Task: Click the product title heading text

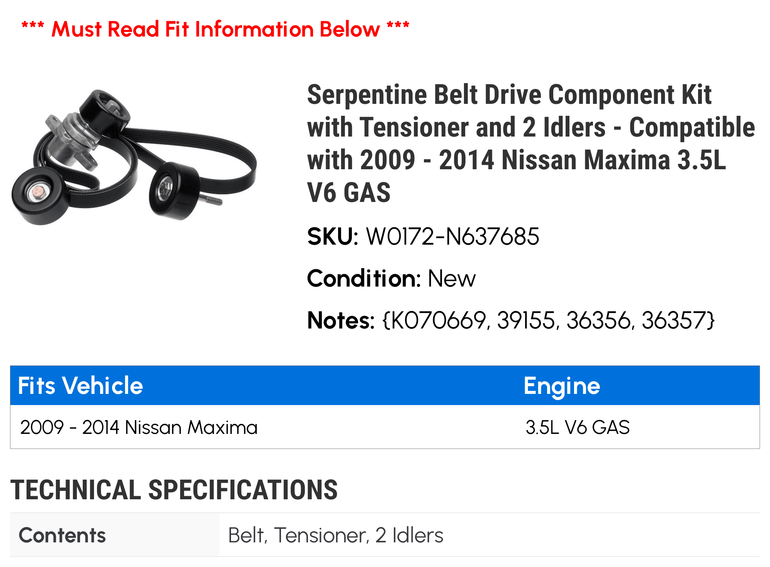Action: pyautogui.click(x=531, y=143)
